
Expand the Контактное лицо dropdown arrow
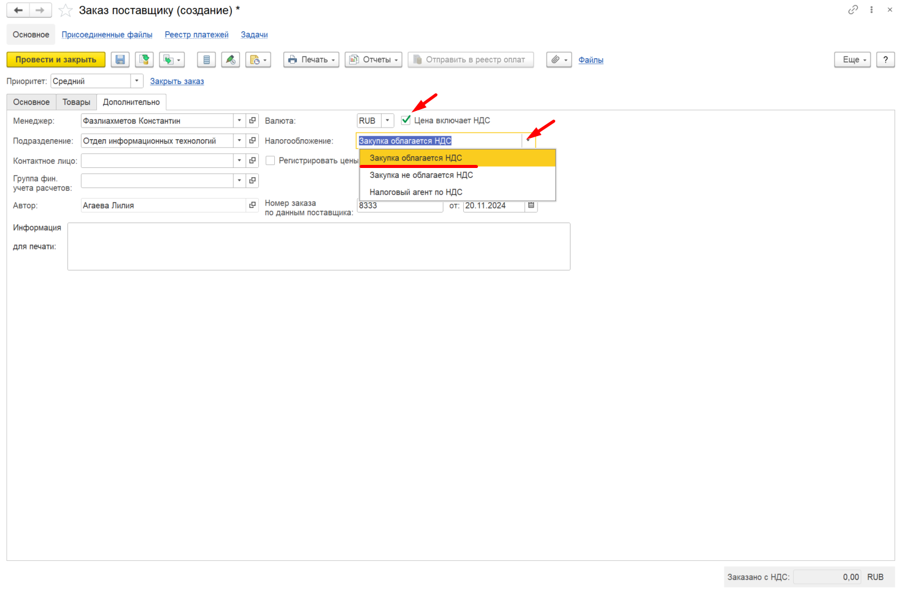click(239, 161)
